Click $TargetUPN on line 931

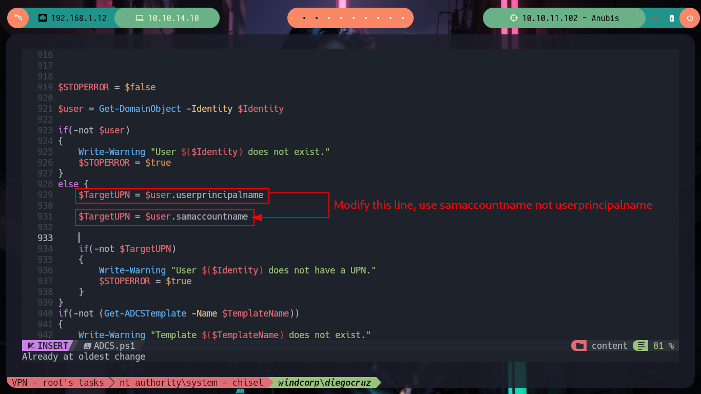[x=104, y=216]
